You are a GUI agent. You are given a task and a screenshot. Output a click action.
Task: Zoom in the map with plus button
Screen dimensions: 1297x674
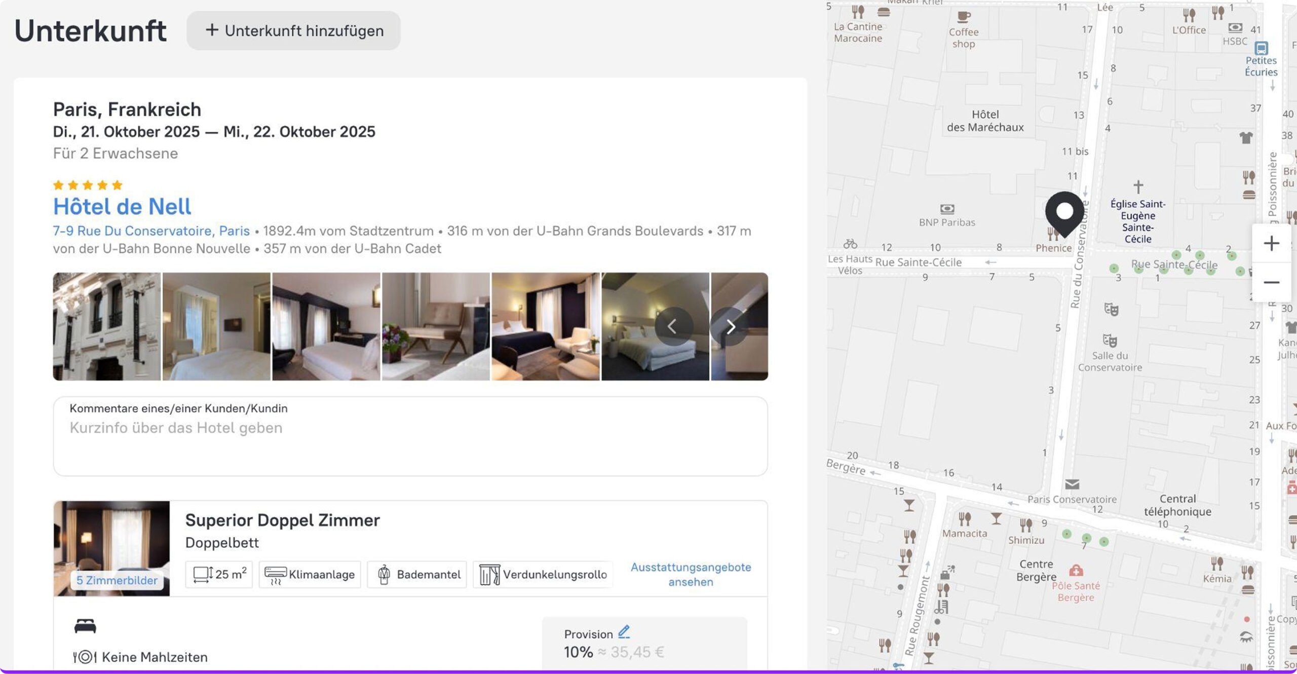[x=1271, y=244]
